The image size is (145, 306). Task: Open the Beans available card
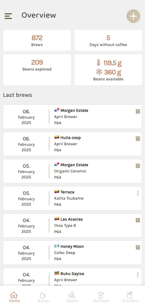pos(108,70)
